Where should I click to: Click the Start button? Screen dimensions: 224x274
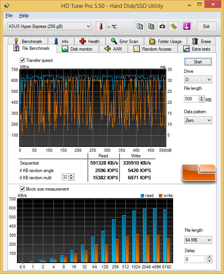click(x=198, y=62)
